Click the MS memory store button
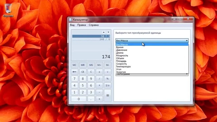 coord(91,65)
